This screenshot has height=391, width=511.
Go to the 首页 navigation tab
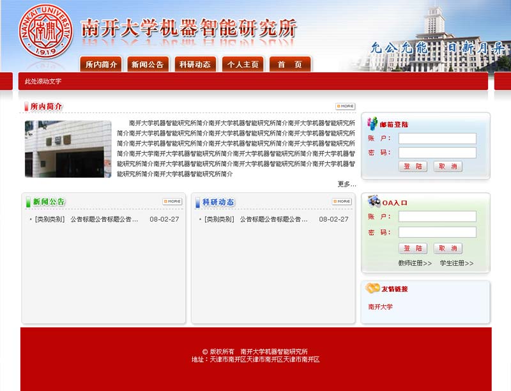click(x=290, y=64)
